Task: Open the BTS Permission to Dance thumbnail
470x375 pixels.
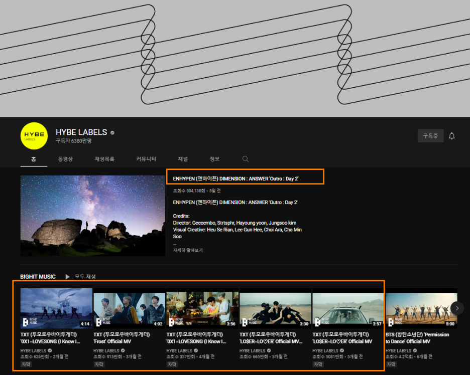Action: click(421, 308)
